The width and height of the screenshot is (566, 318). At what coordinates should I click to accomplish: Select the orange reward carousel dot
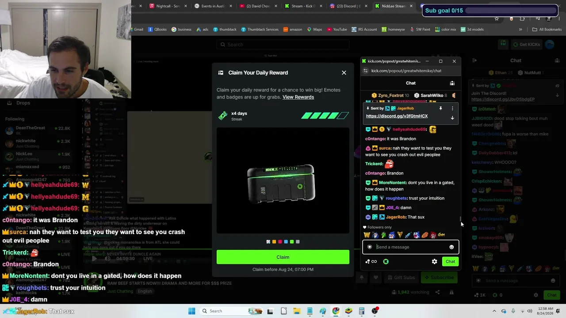click(x=274, y=242)
